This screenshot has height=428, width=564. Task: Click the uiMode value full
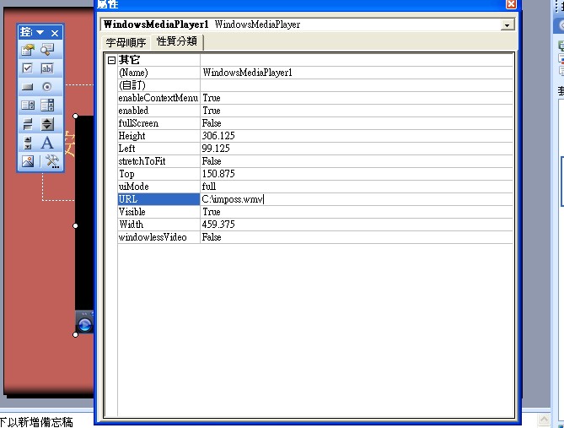click(x=209, y=187)
